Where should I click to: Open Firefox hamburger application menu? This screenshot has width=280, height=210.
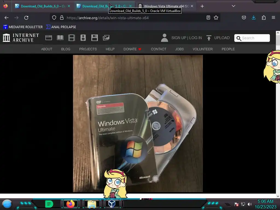point(273,17)
